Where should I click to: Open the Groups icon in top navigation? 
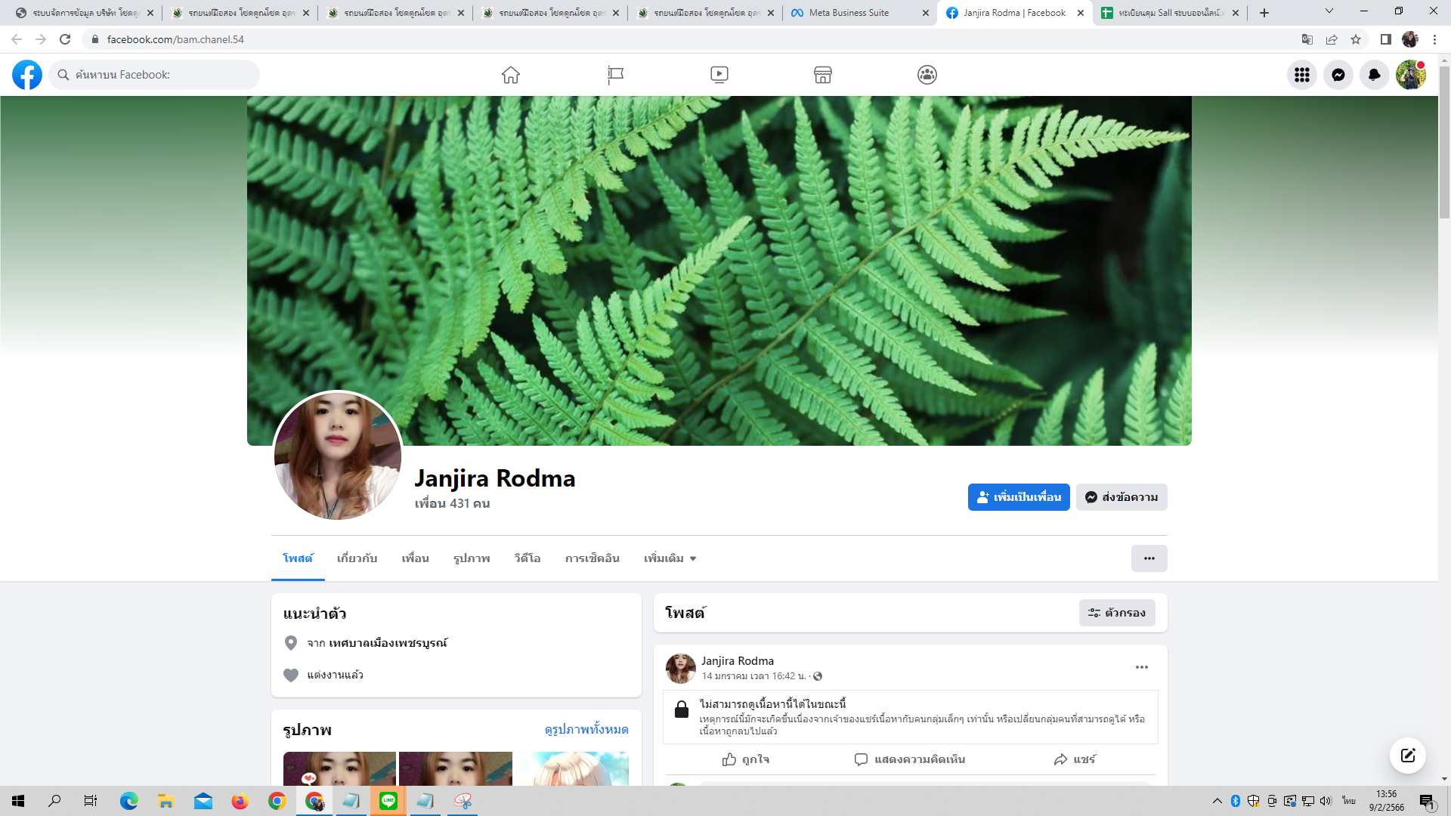point(927,75)
